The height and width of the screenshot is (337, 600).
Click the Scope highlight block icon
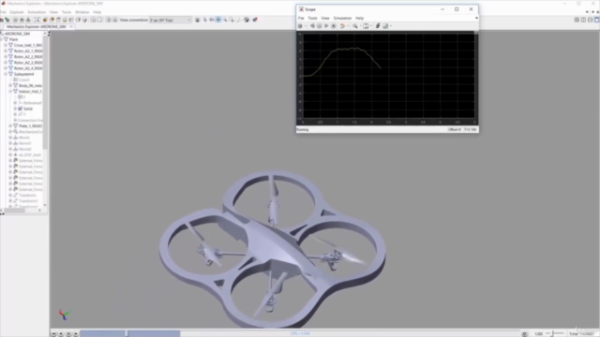(342, 26)
